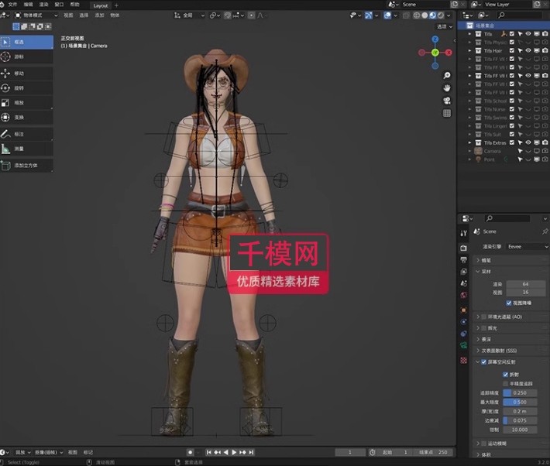Hide the Tifa Hair collection with eye icon
This screenshot has width=550, height=466.
(528, 50)
